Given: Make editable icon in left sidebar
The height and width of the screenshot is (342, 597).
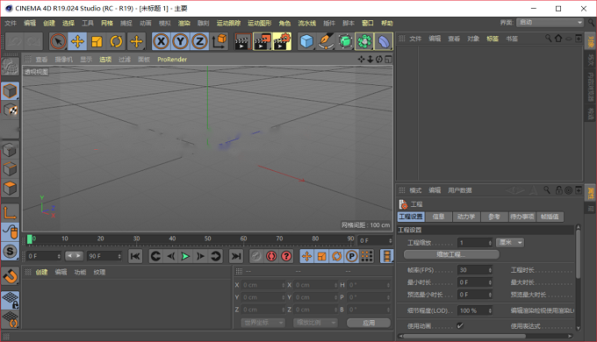Looking at the screenshot, I should [x=10, y=68].
